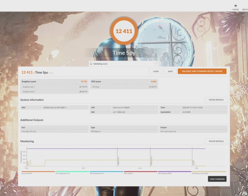Show details for Monitoring

[x=216, y=141]
